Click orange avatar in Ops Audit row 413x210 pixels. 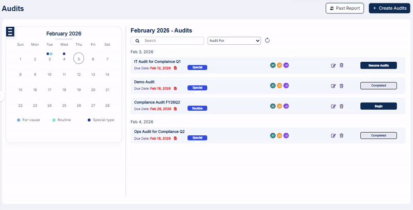[x=279, y=135]
